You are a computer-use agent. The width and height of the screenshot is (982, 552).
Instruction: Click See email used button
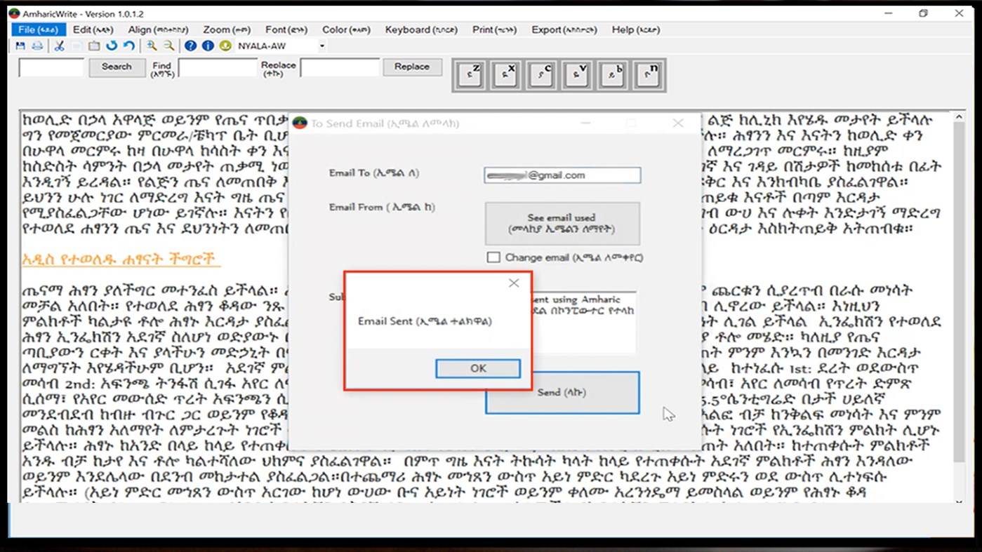pyautogui.click(x=562, y=223)
